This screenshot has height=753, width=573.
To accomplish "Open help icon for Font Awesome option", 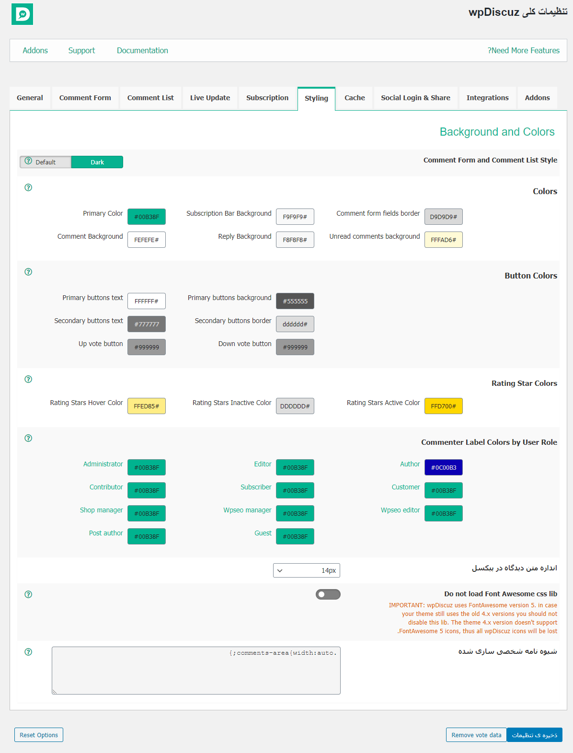I will coord(28,594).
